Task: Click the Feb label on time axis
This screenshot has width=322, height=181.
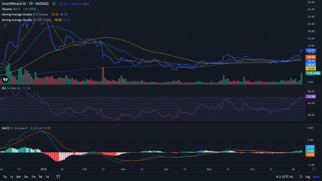Action: [84, 169]
